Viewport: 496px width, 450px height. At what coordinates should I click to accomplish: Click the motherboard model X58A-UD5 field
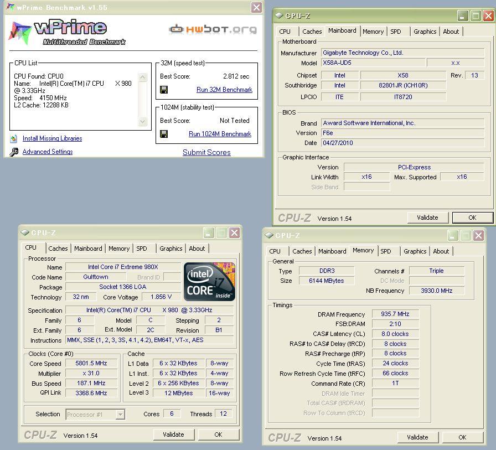(373, 63)
